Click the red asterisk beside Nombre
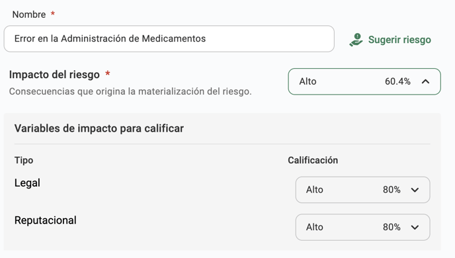 click(53, 13)
